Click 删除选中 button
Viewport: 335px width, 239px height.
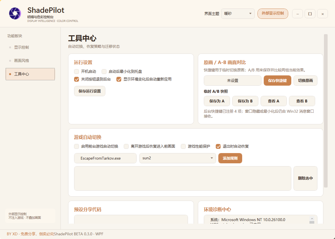coord(305,178)
